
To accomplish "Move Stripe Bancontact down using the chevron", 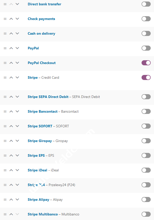I will [x=17, y=112].
